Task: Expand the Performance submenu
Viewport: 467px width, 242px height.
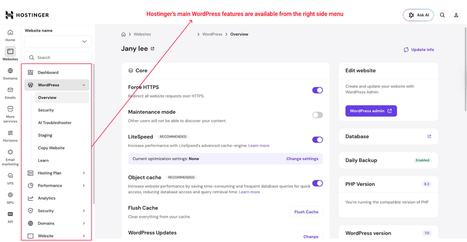Action: pos(84,186)
